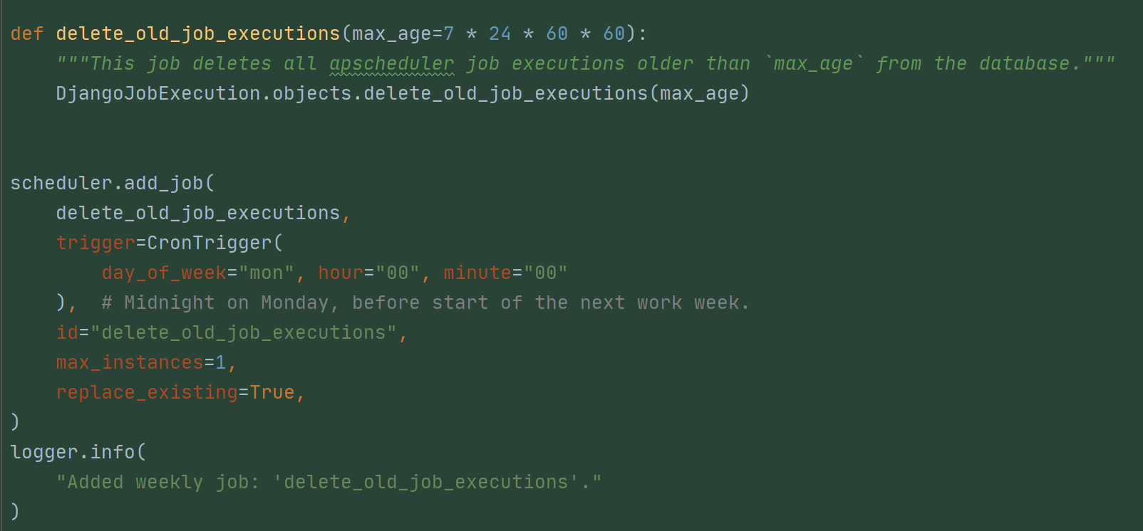The width and height of the screenshot is (1143, 531).
Task: Click the closing parenthesis after replace_existing line
Action: (15, 422)
